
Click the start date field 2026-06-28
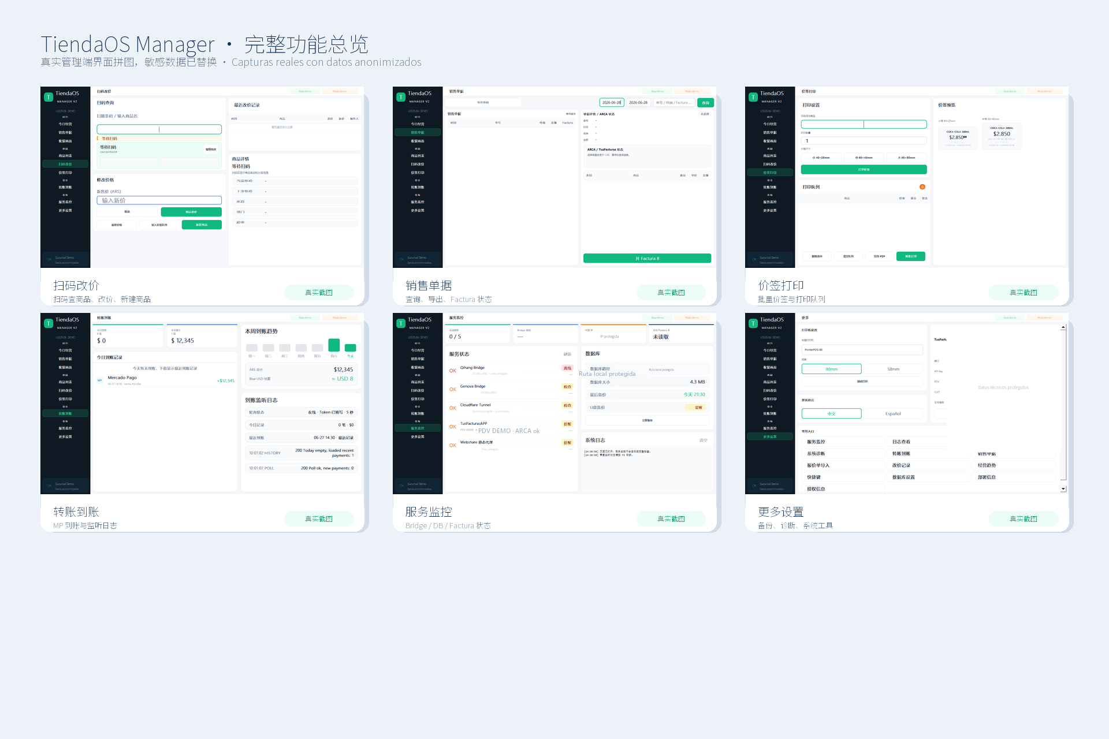611,103
